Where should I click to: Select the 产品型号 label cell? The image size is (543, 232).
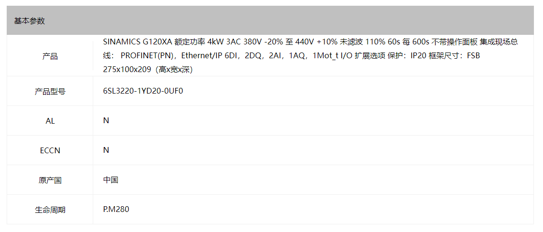pyautogui.click(x=50, y=92)
